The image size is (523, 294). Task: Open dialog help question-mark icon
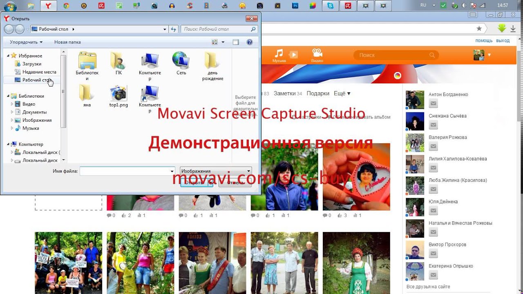click(x=249, y=42)
